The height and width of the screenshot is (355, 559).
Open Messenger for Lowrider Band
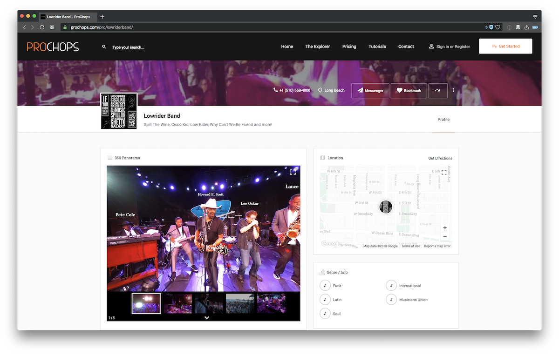click(370, 91)
